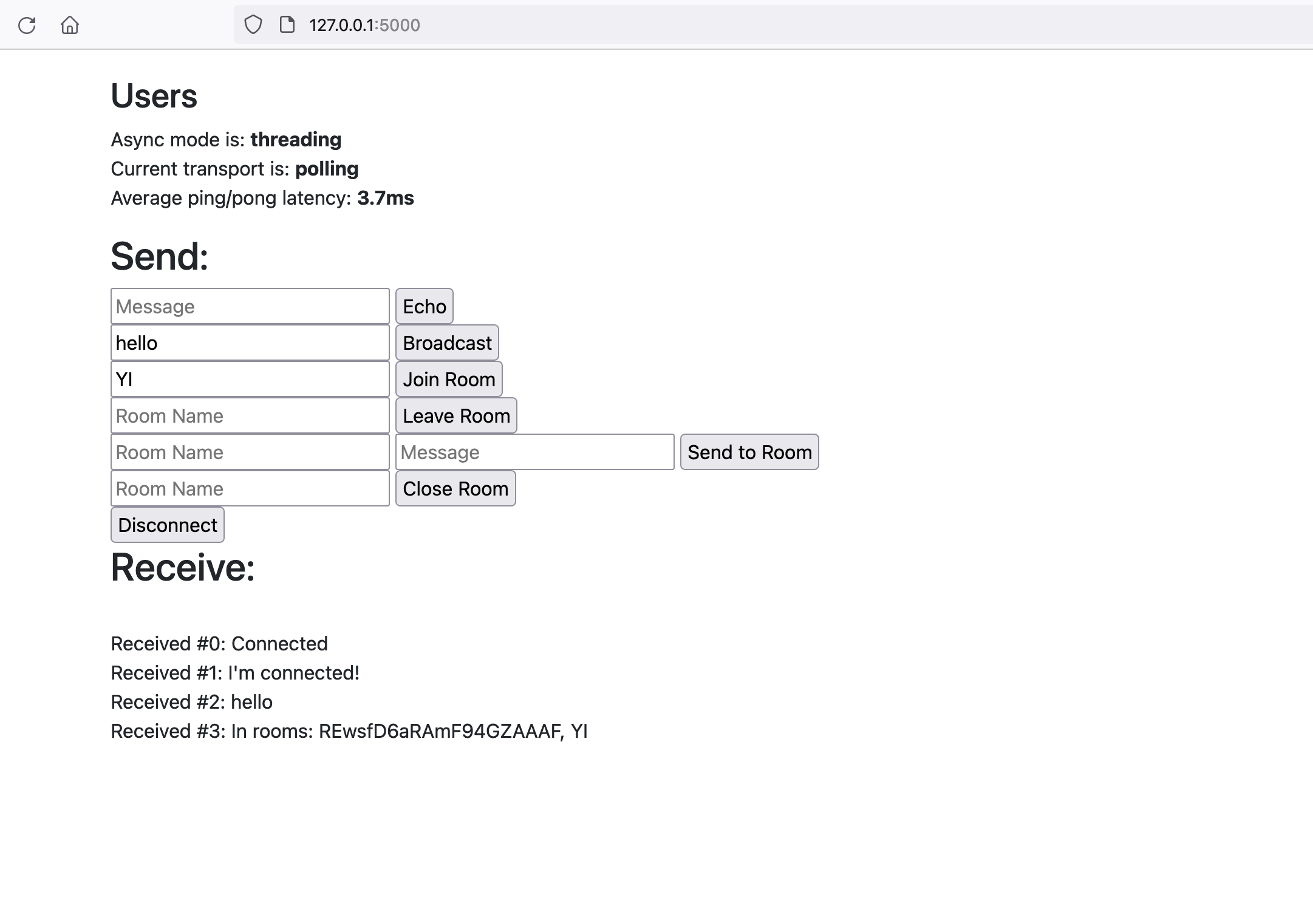Click the tracking protection shield icon
1313x900 pixels.
(253, 24)
